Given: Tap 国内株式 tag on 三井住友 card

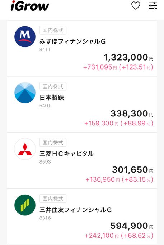Looking at the screenshot, I should (53, 199).
